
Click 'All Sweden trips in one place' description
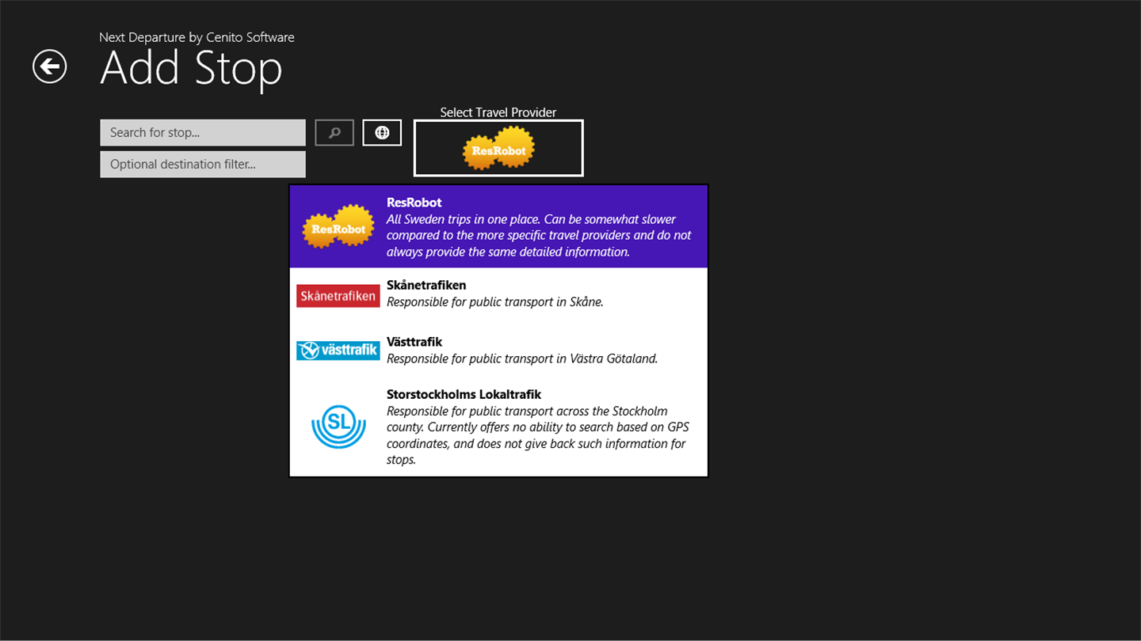tap(539, 236)
